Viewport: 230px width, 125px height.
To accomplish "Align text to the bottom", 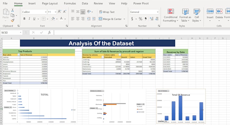I will coord(83,12).
